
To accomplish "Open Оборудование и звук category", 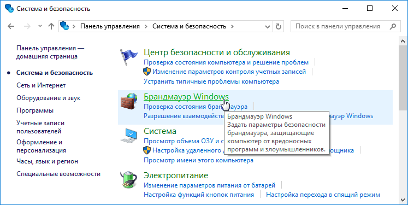I will tap(49, 98).
